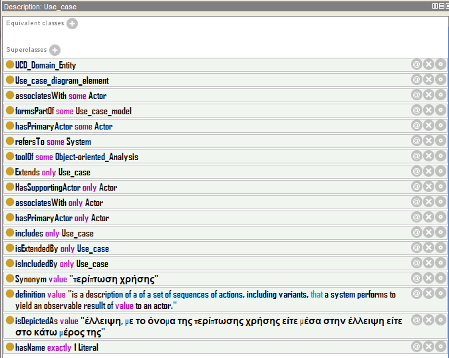Remove 'isIncludedBy only Use_case' restriction
Viewport: 449px width, 358px height.
(x=428, y=263)
